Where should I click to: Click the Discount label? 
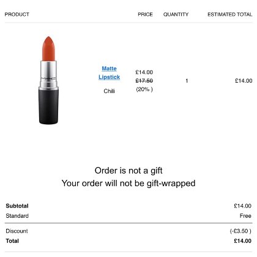pos(17,231)
